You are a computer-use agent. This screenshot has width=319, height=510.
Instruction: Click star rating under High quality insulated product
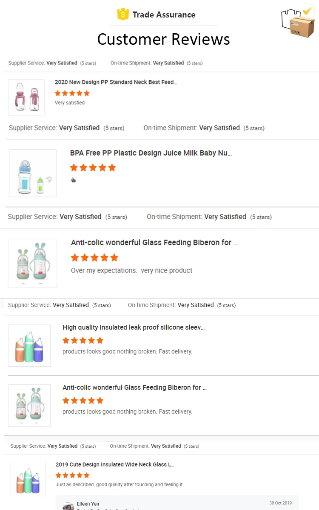coord(83,340)
